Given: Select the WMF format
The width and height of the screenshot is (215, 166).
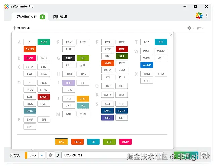Looking at the screenshot, I should pyautogui.click(x=147, y=51).
